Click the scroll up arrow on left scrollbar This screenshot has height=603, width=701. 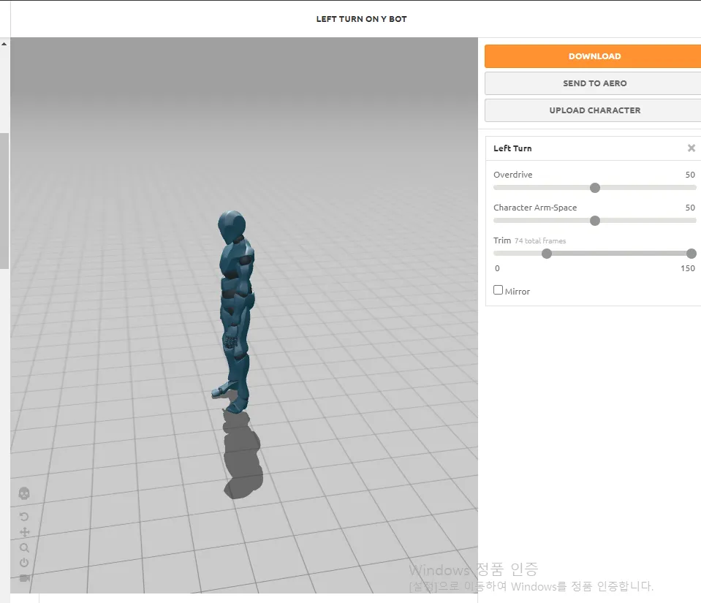click(x=4, y=44)
